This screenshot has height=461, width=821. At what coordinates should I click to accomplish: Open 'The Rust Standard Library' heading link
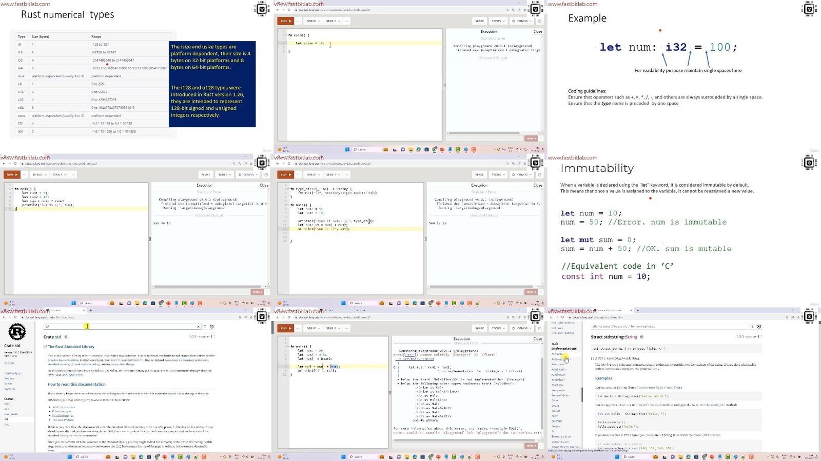pos(71,347)
